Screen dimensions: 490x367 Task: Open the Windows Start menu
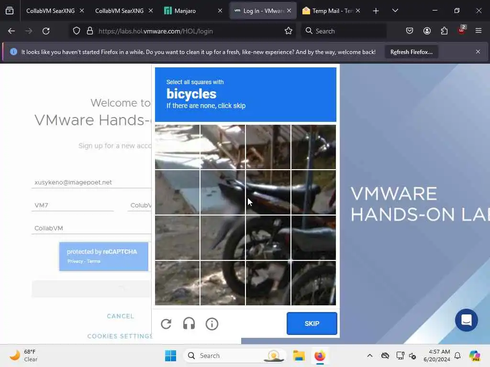(x=171, y=356)
